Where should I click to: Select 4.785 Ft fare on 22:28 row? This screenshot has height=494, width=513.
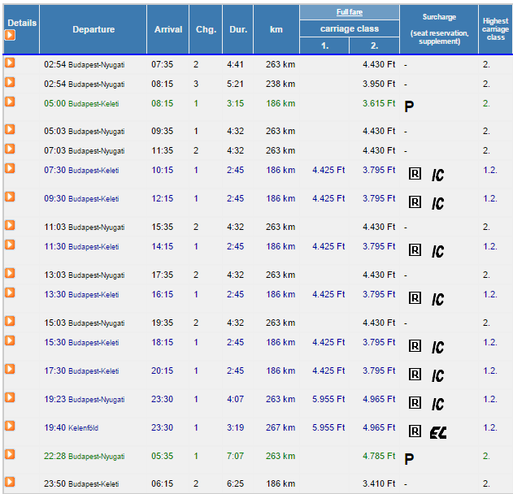[x=379, y=456]
